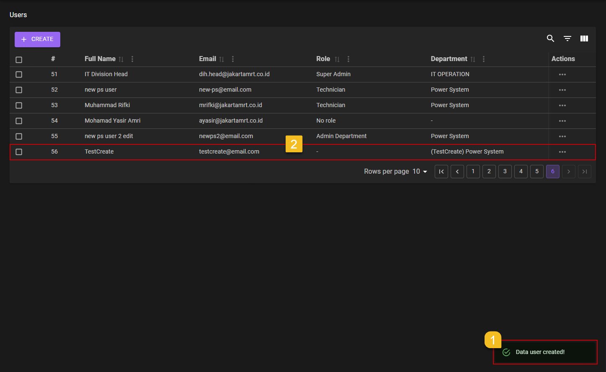
Task: Toggle select-all checkbox in table header
Action: click(x=19, y=60)
